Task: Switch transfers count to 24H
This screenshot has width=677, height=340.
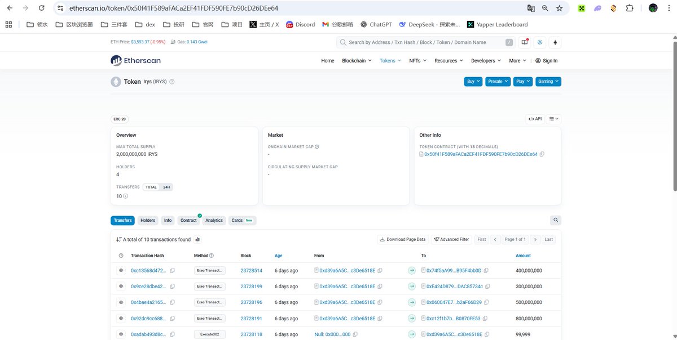Action: click(x=166, y=187)
